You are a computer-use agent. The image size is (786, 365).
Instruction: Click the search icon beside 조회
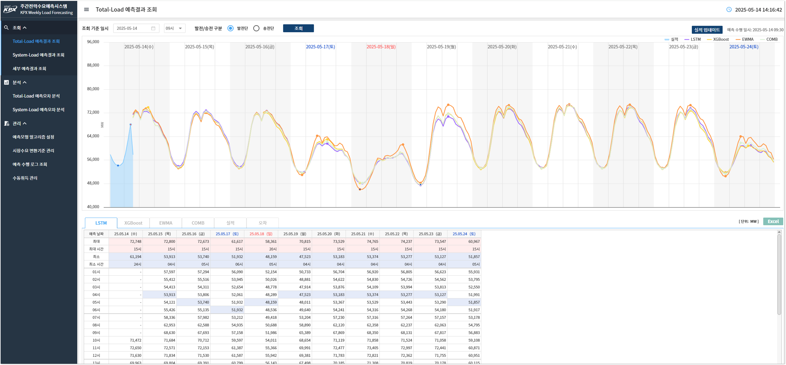coord(6,28)
